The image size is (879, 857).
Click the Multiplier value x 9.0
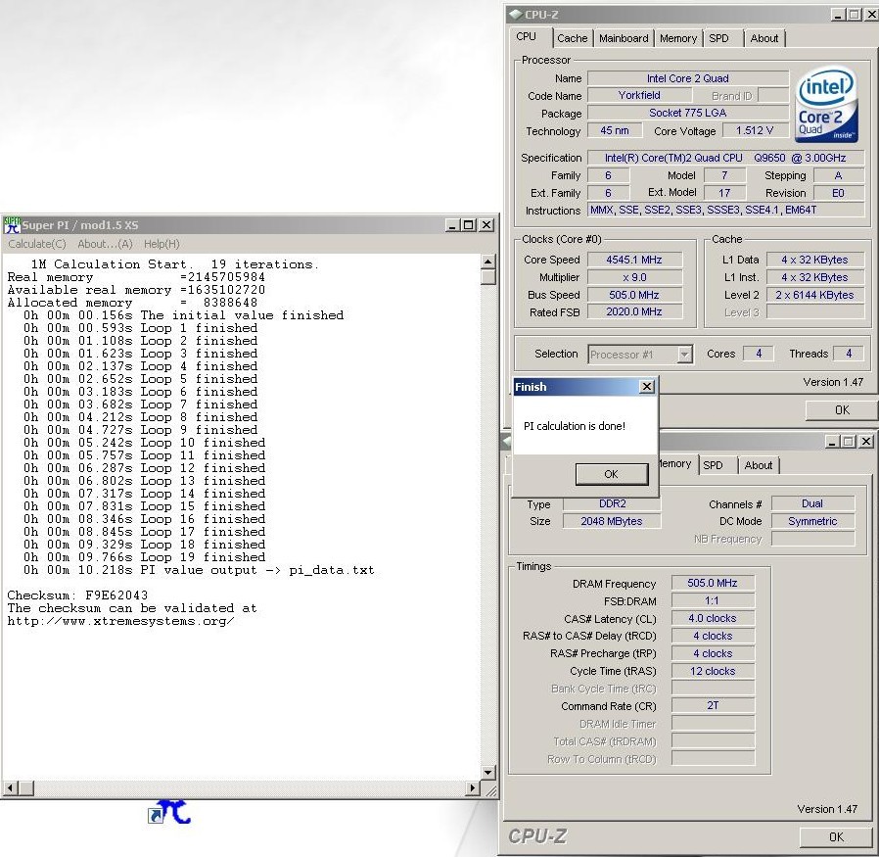[x=634, y=277]
